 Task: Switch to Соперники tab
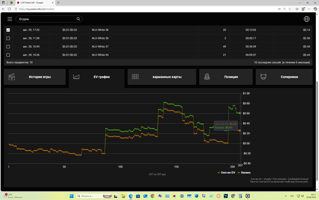click(284, 77)
